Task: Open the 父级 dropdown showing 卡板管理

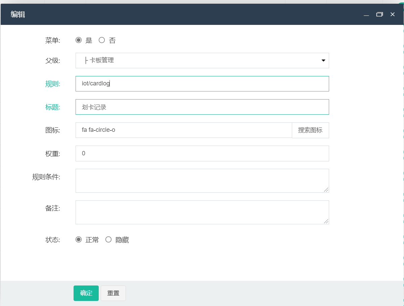Action: [202, 61]
